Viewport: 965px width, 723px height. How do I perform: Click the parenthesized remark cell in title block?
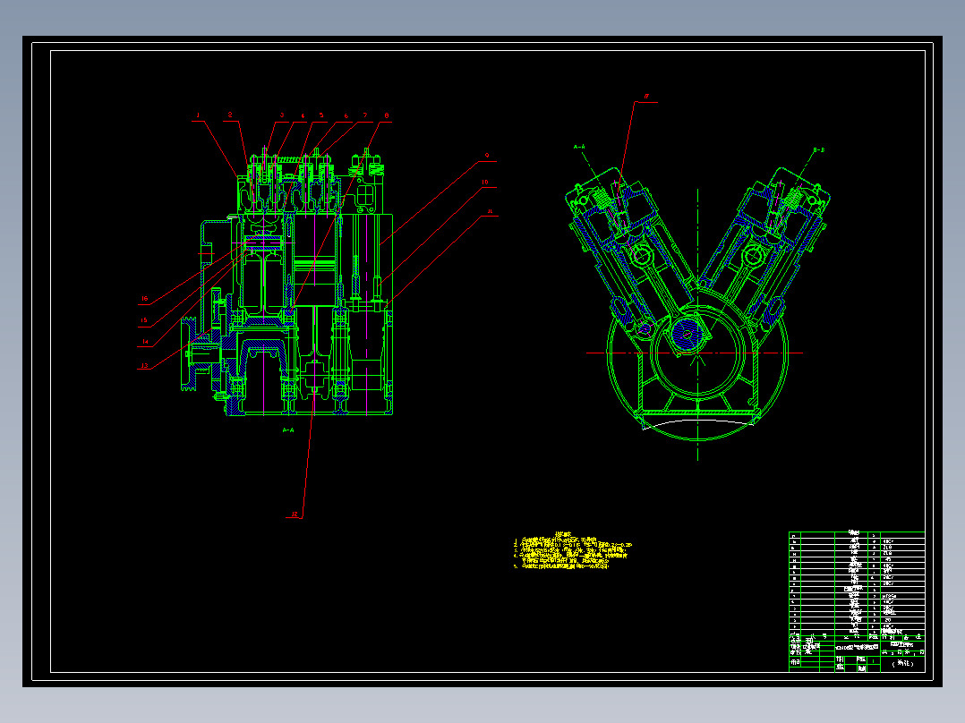point(903,664)
